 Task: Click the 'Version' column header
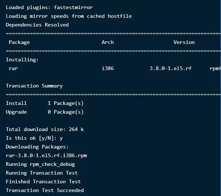[x=184, y=42]
